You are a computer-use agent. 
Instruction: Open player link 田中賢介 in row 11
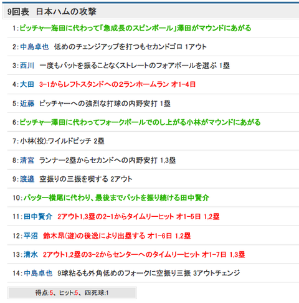38,217
